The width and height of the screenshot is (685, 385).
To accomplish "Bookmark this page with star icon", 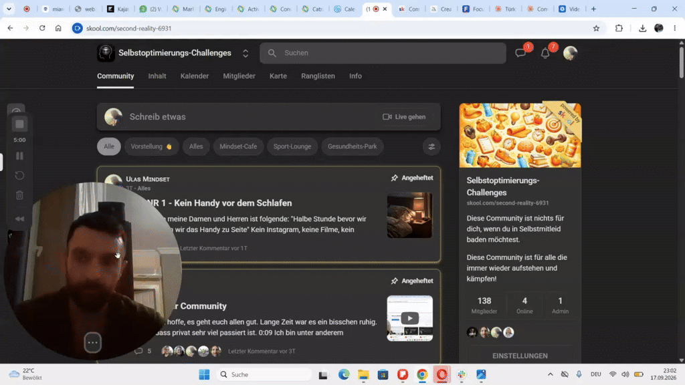I will (596, 28).
